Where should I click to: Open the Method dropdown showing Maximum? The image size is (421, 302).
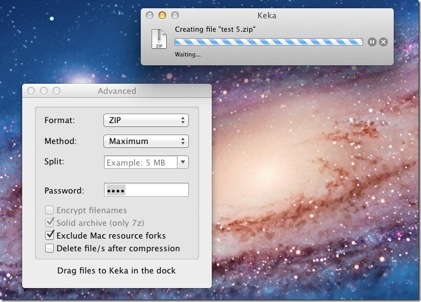(146, 141)
